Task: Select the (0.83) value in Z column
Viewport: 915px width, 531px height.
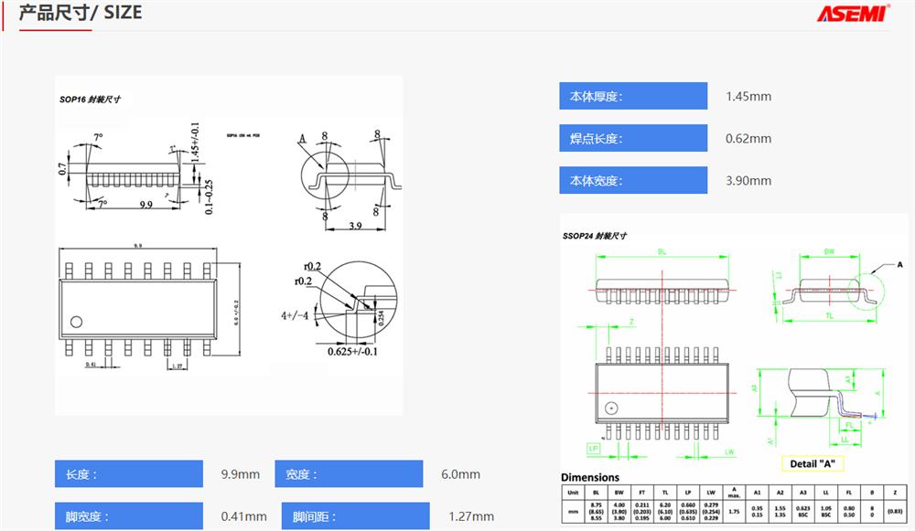Action: point(895,511)
